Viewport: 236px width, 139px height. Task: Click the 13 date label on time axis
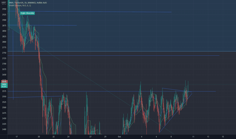click(x=208, y=137)
